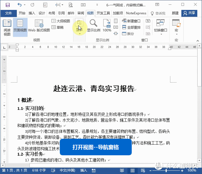Open the Customize Quick Access Toolbar arrow

[x=97, y=5]
